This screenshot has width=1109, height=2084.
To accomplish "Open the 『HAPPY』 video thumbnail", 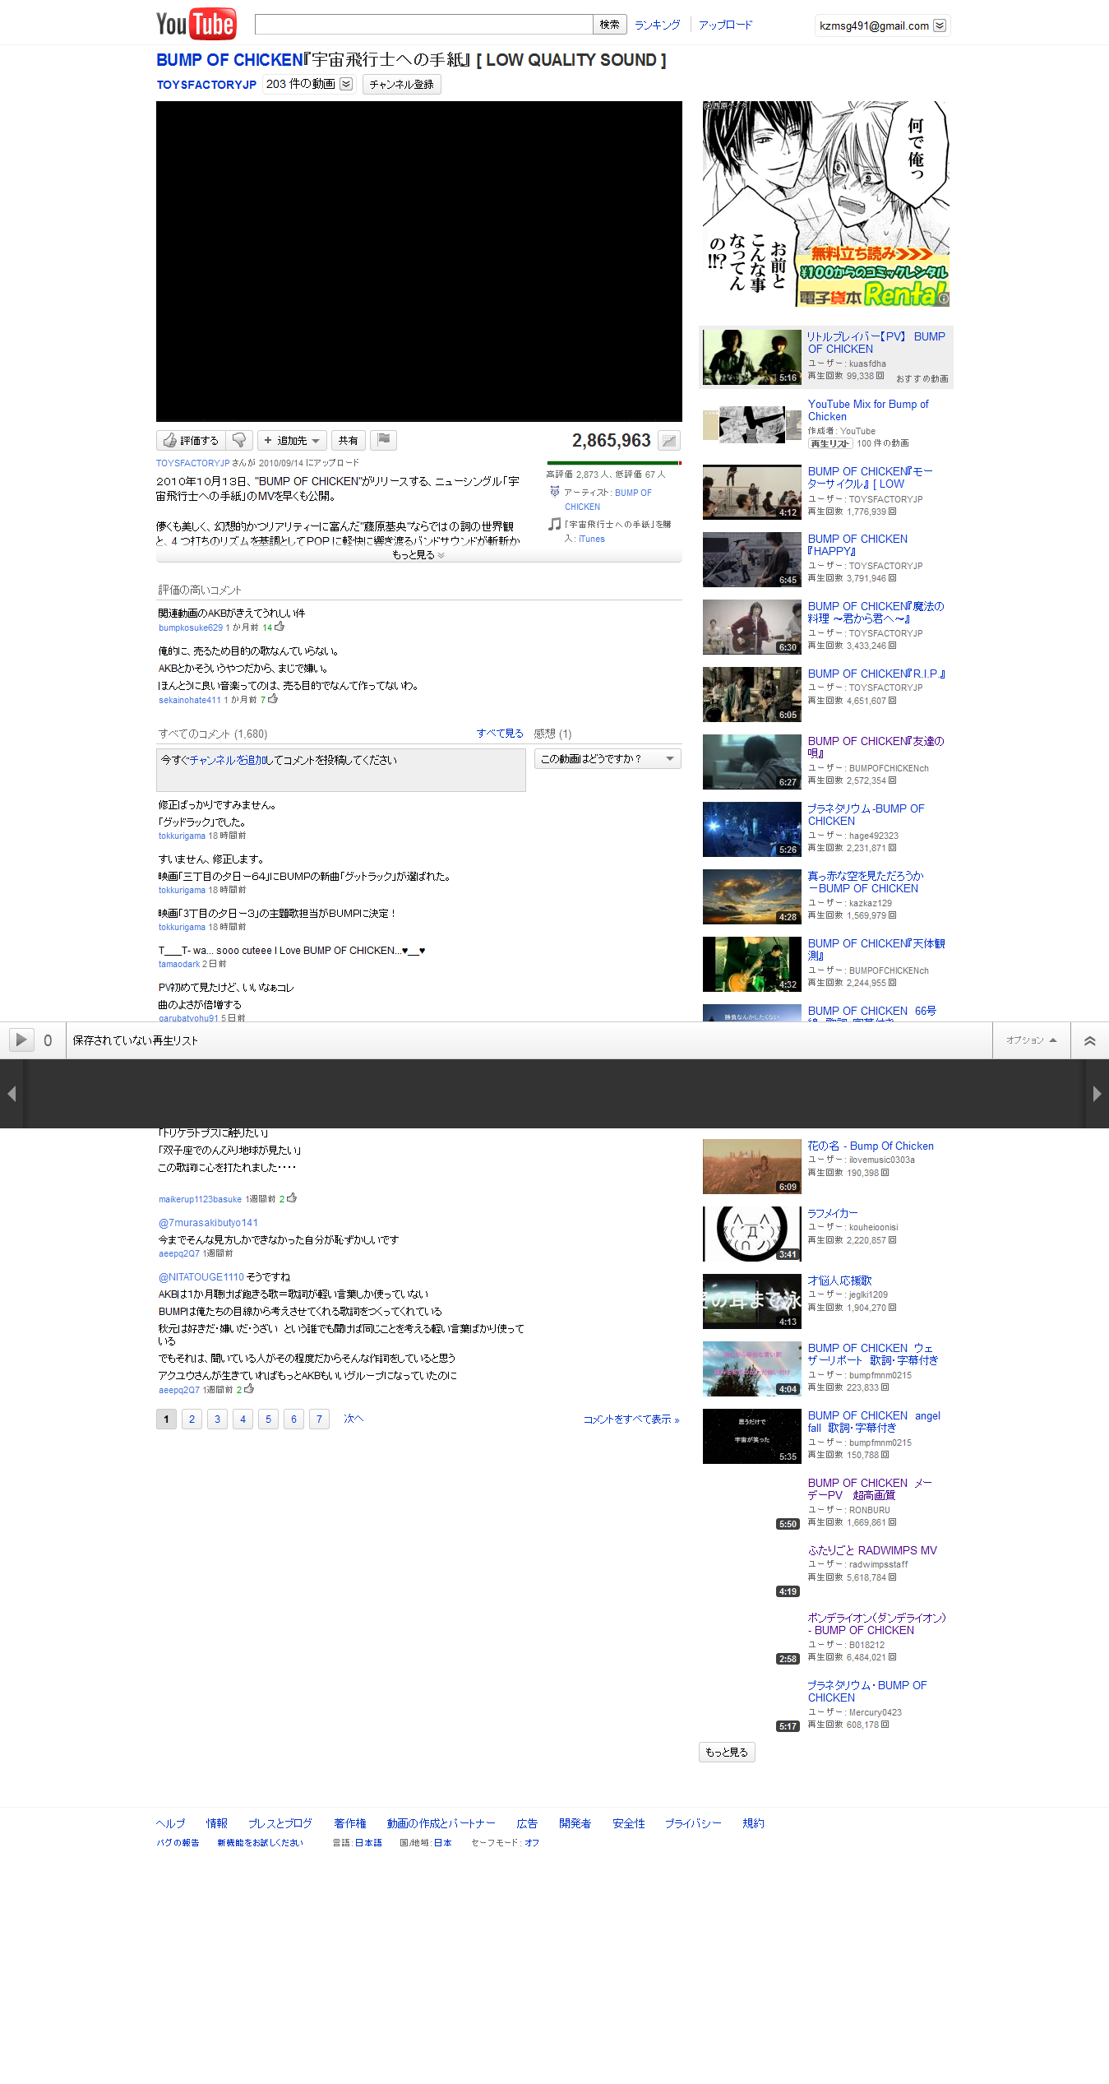I will (752, 559).
